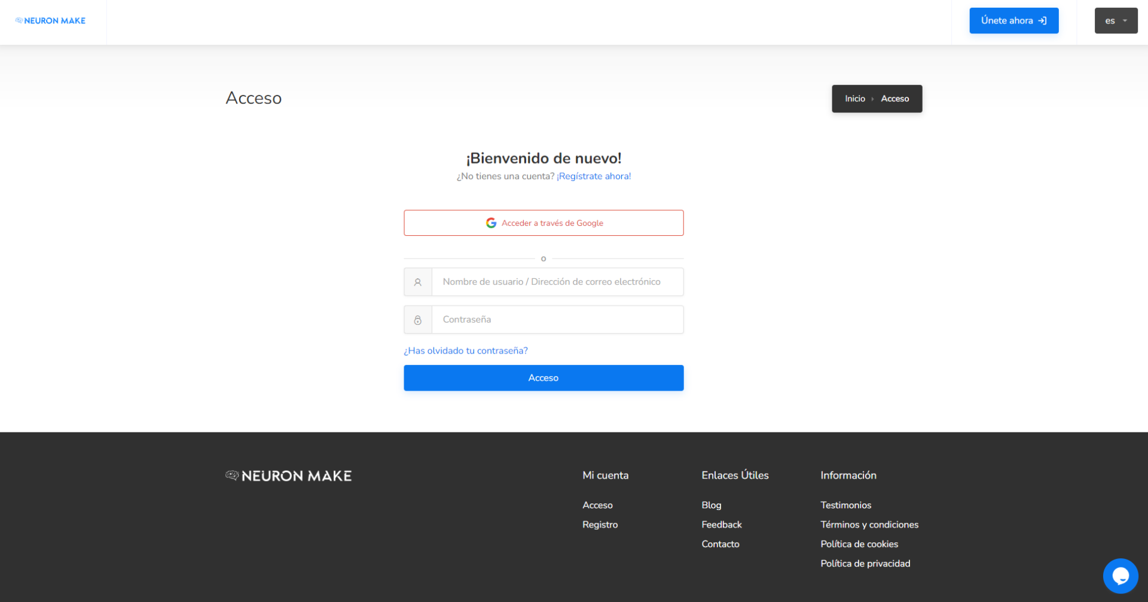Follow the ¡Regístrate ahora! link

594,176
